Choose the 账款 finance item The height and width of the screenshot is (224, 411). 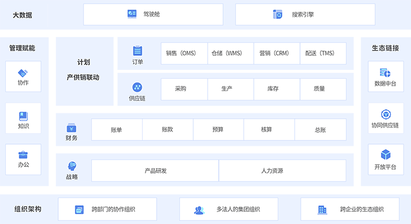(x=168, y=129)
